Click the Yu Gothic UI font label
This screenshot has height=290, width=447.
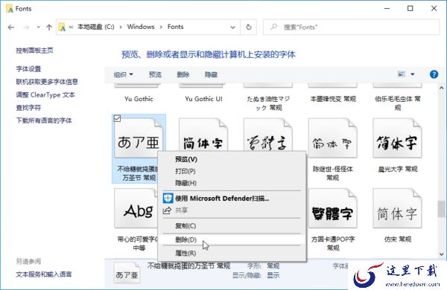coord(203,99)
